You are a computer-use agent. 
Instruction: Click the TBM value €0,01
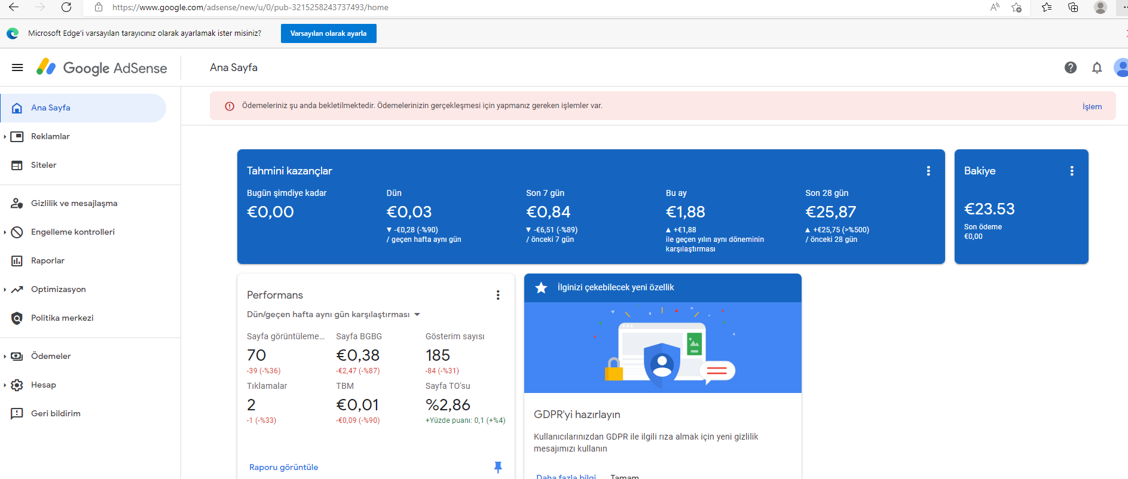pyautogui.click(x=357, y=405)
